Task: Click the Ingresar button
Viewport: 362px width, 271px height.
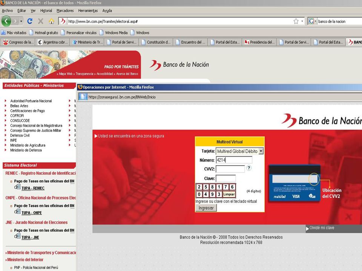Action: [x=206, y=208]
